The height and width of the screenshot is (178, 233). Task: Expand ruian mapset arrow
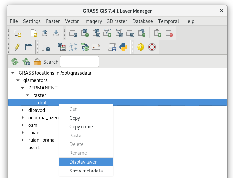(x=22, y=133)
